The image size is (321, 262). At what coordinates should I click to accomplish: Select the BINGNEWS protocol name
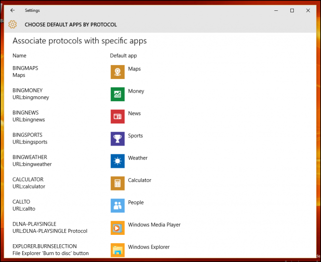[25, 112]
